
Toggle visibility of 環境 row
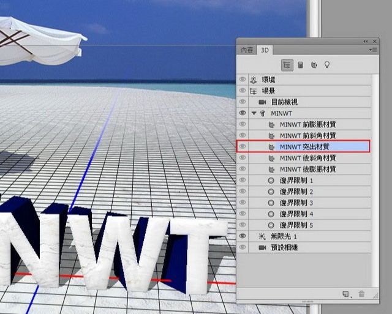(x=243, y=80)
